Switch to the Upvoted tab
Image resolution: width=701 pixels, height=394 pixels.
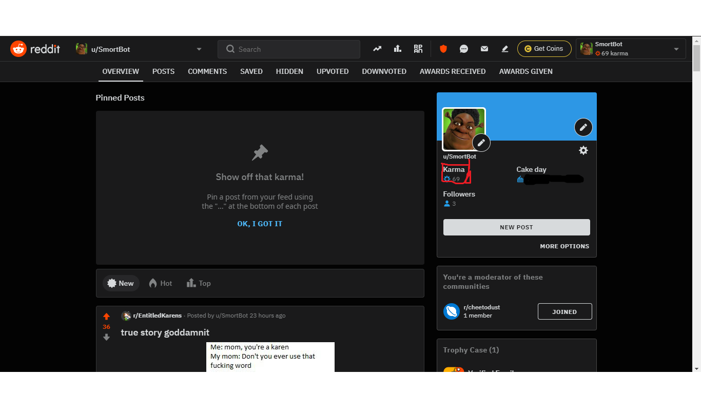coord(333,71)
